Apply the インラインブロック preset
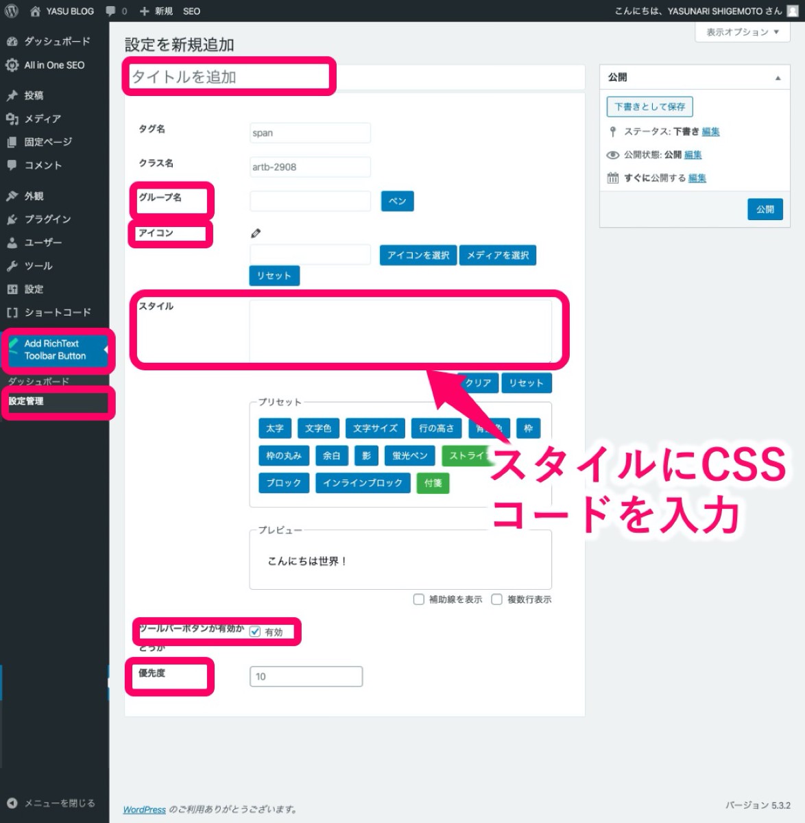Image resolution: width=805 pixels, height=823 pixels. pyautogui.click(x=363, y=483)
